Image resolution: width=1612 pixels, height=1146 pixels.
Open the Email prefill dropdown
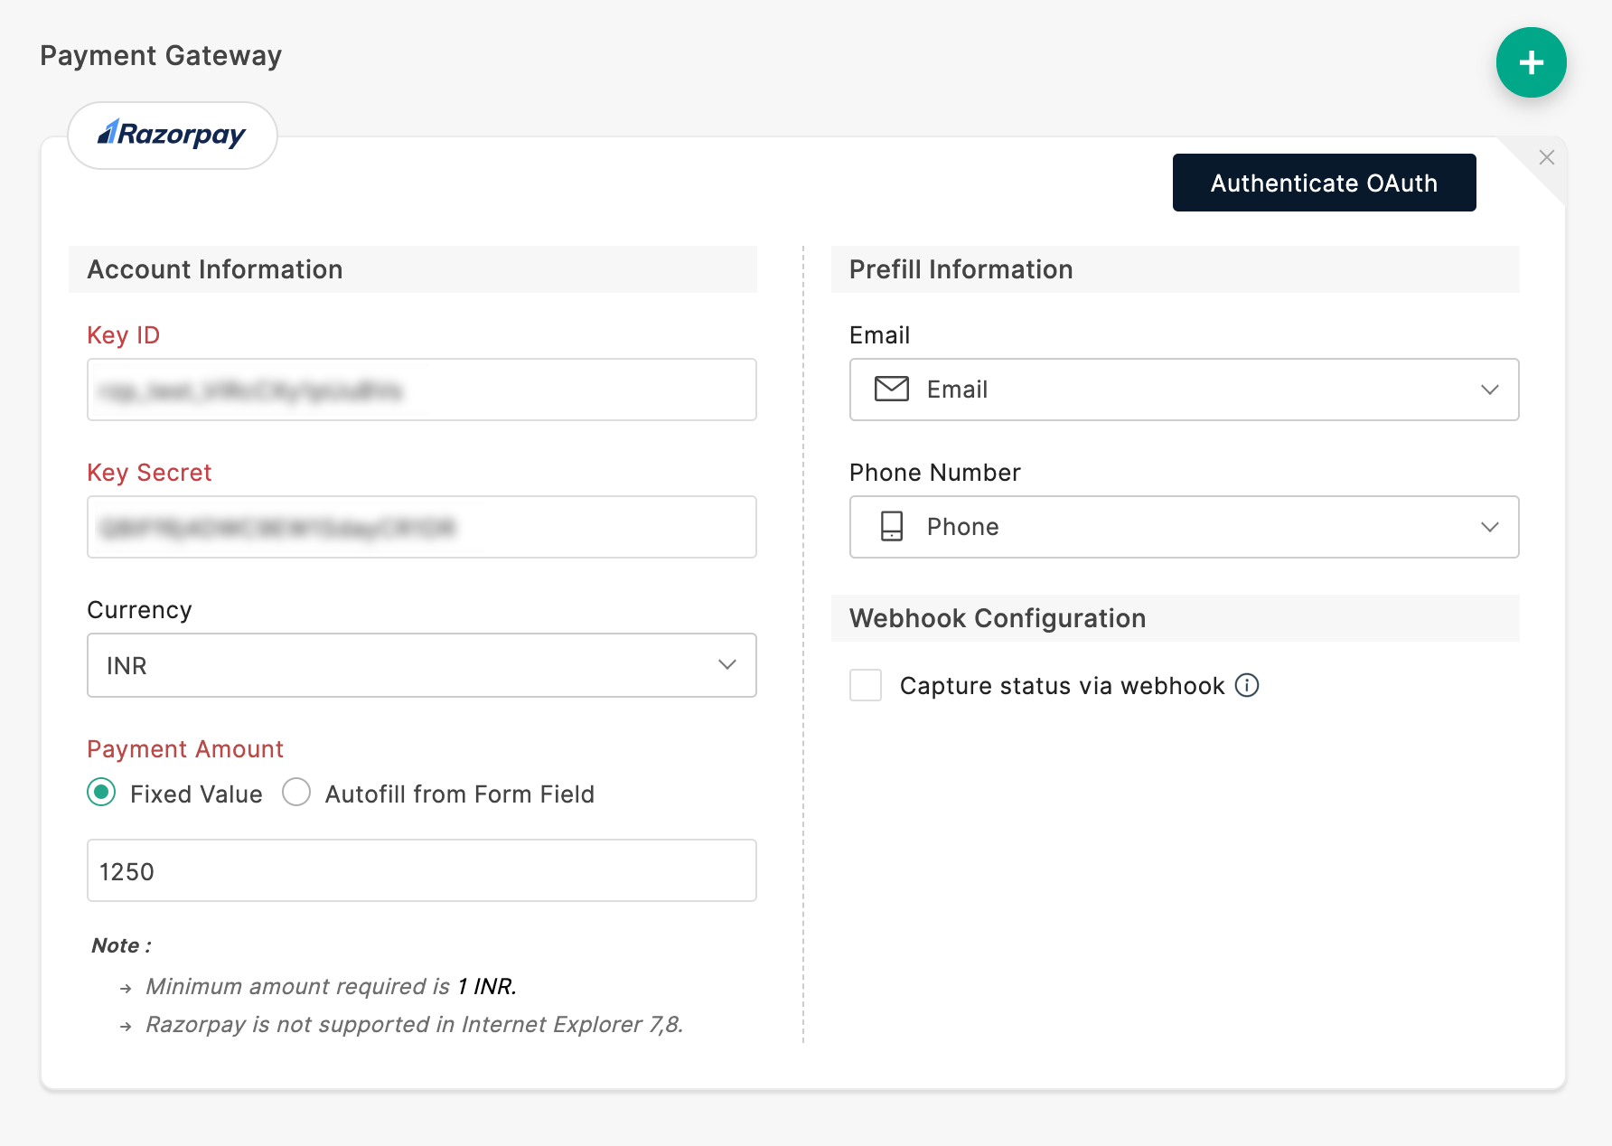[x=1184, y=390]
